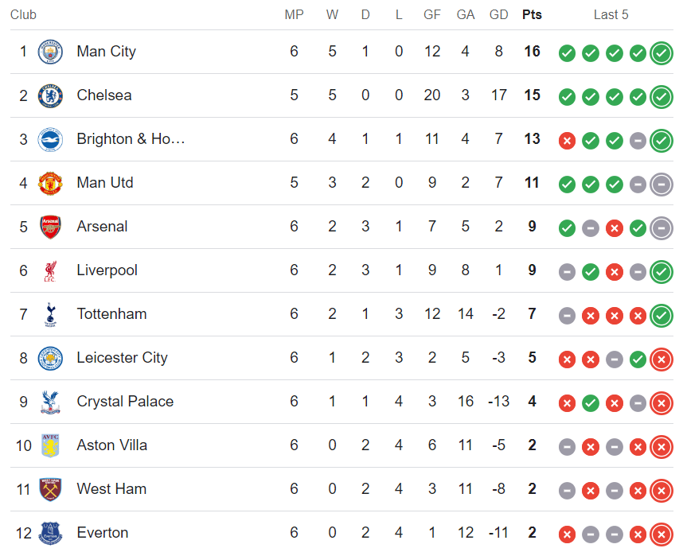
Task: Click Leicester City's latest loss indicator
Action: [662, 360]
